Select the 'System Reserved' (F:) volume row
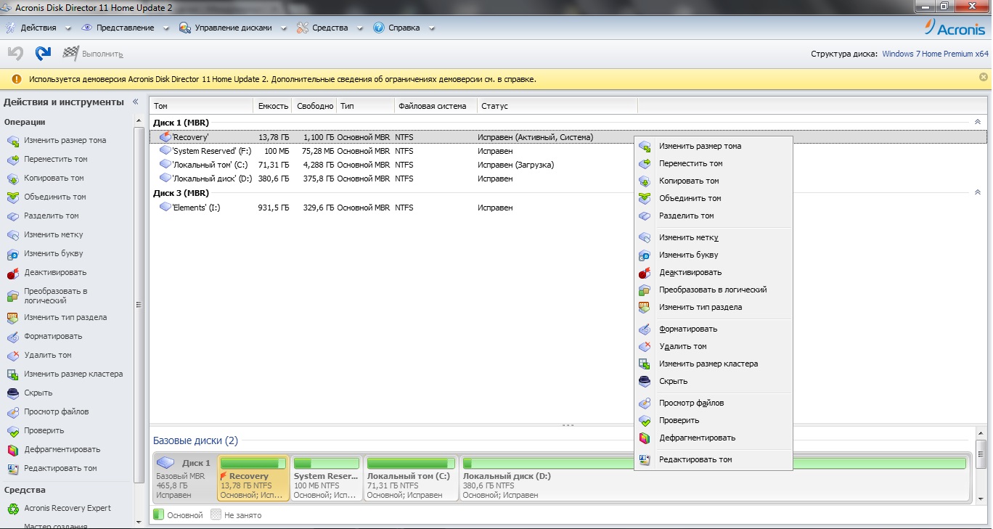The width and height of the screenshot is (993, 529). 392,151
